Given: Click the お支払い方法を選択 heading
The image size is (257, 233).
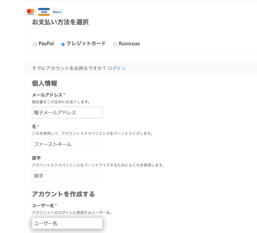Looking at the screenshot, I should [60, 22].
